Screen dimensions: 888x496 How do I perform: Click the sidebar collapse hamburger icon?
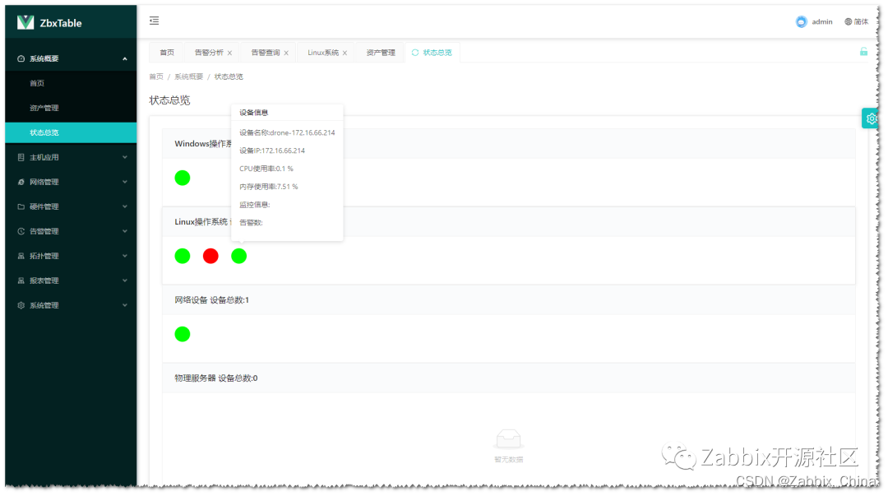click(154, 21)
